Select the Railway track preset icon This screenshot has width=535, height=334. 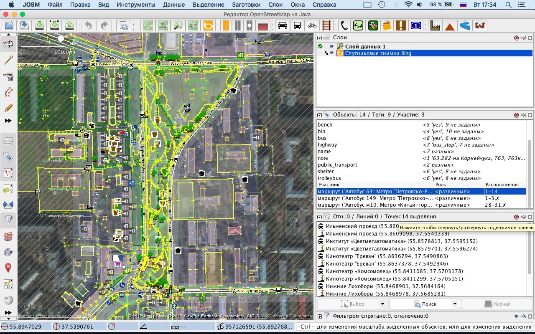point(326,25)
